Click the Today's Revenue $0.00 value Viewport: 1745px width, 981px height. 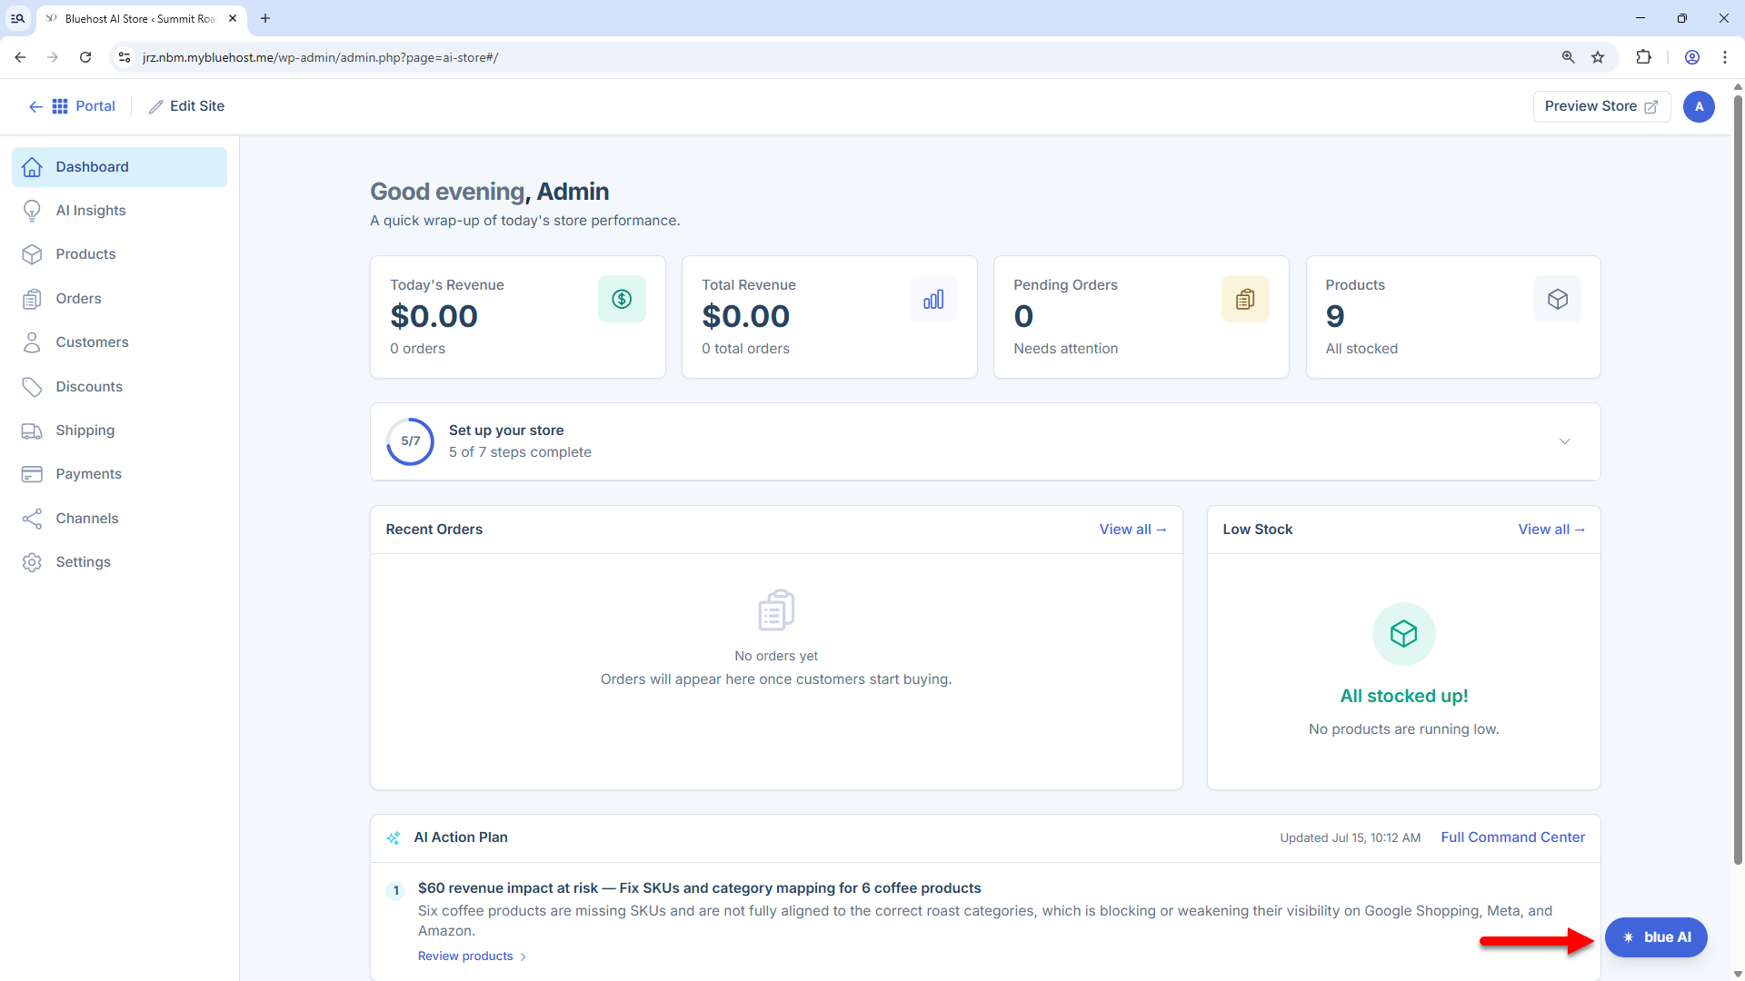pos(434,316)
